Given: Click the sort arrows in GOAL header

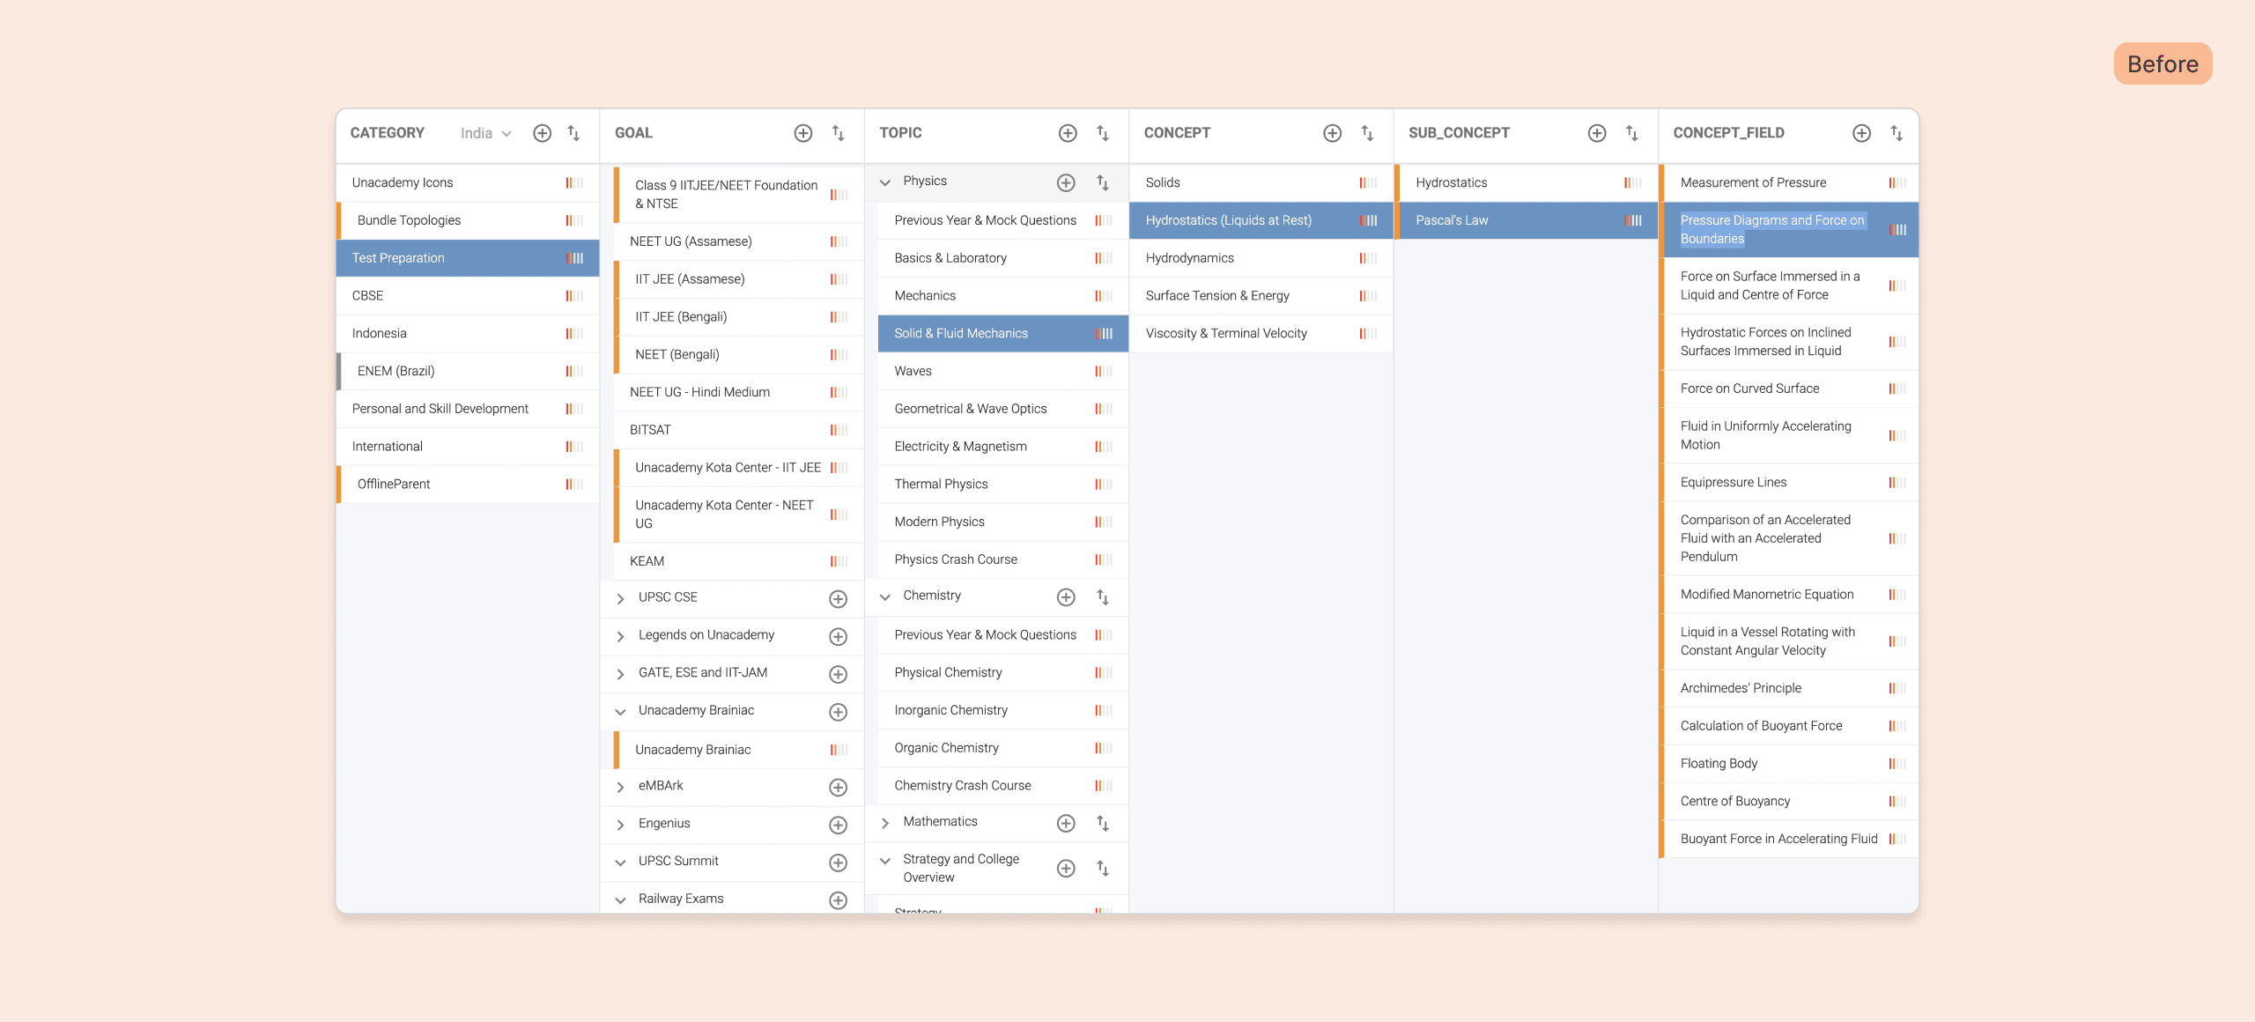Looking at the screenshot, I should (x=838, y=133).
